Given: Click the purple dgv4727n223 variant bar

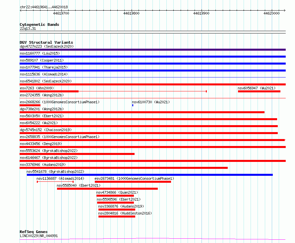Looking at the screenshot, I should click(x=152, y=50).
